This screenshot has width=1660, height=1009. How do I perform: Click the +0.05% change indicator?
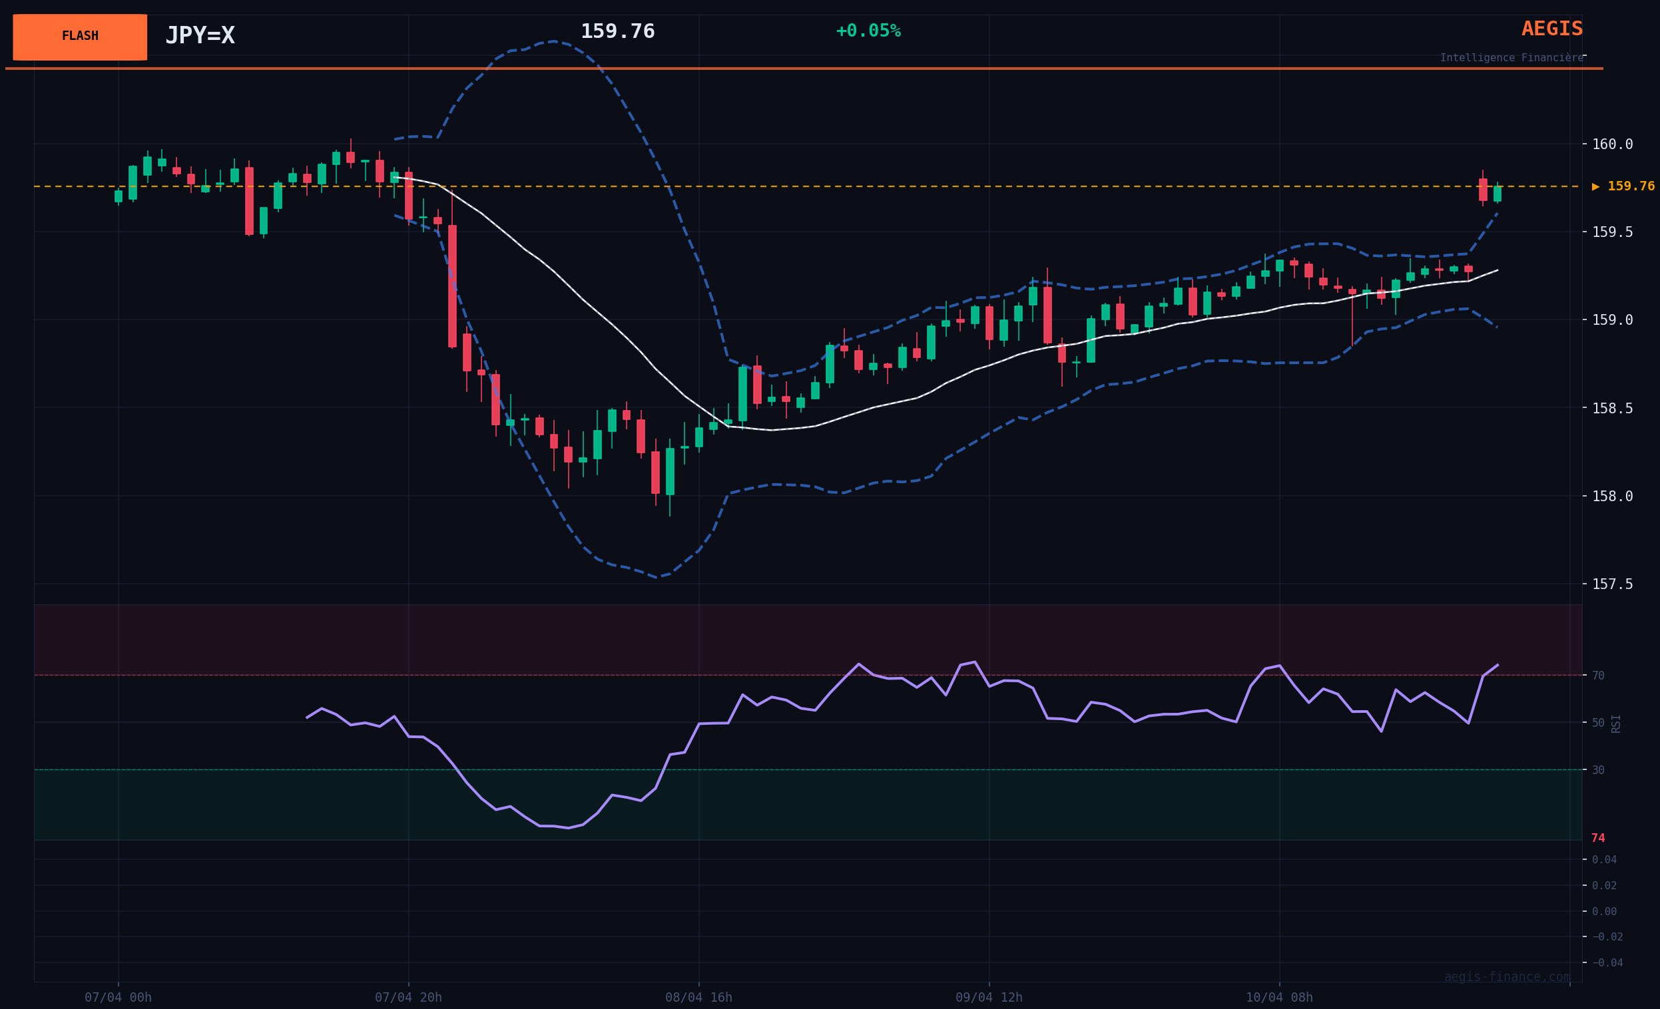[x=868, y=31]
